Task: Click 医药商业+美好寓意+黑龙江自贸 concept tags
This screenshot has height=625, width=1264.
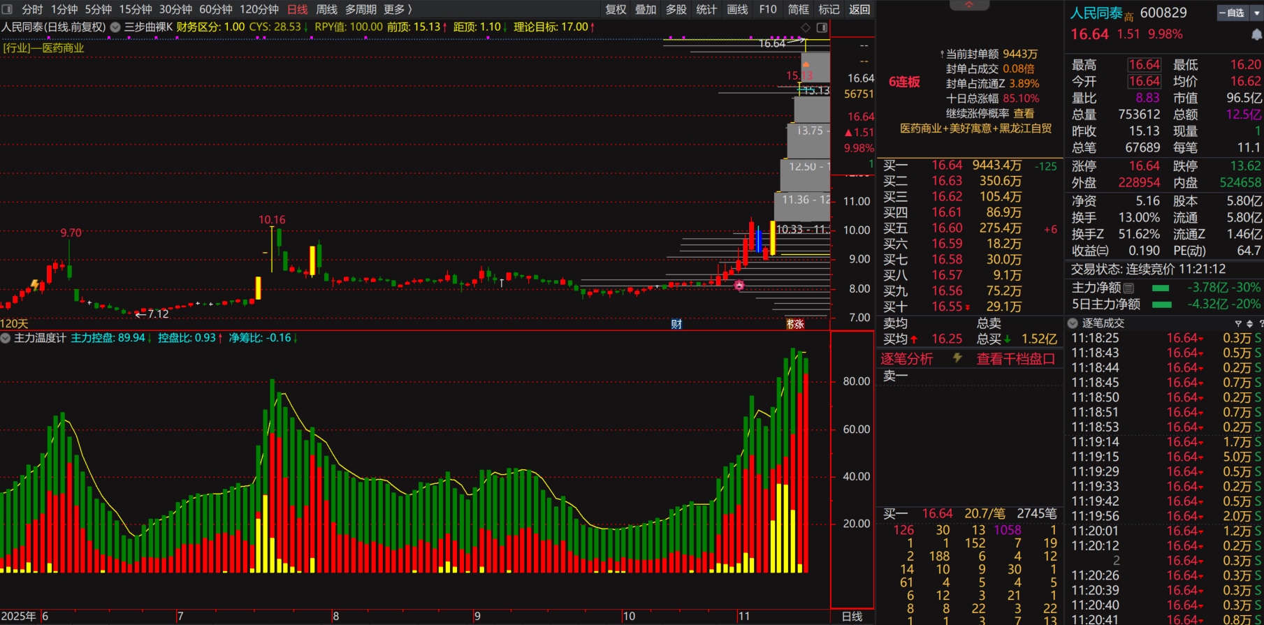Action: (x=975, y=128)
